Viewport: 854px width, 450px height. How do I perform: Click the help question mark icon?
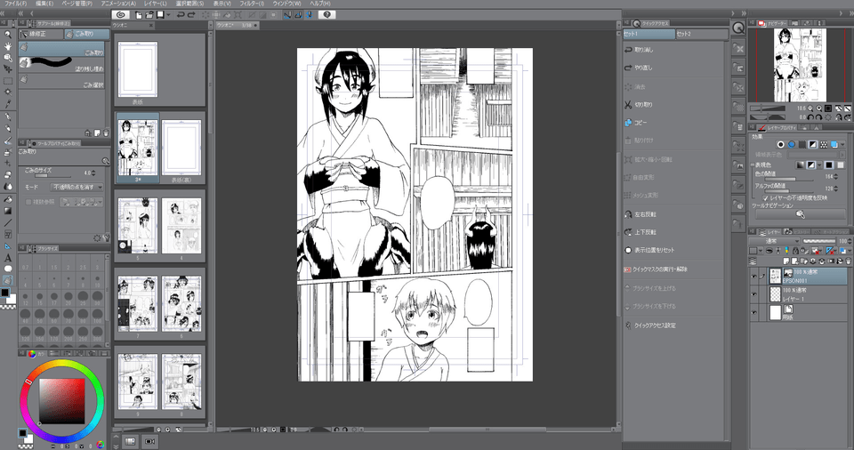click(326, 15)
